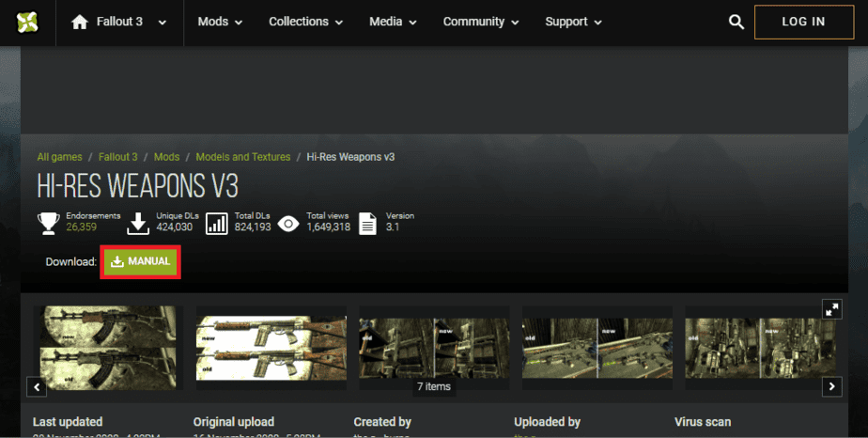Click the home icon beside Fallout 3
This screenshot has height=438, width=868.
tap(80, 22)
